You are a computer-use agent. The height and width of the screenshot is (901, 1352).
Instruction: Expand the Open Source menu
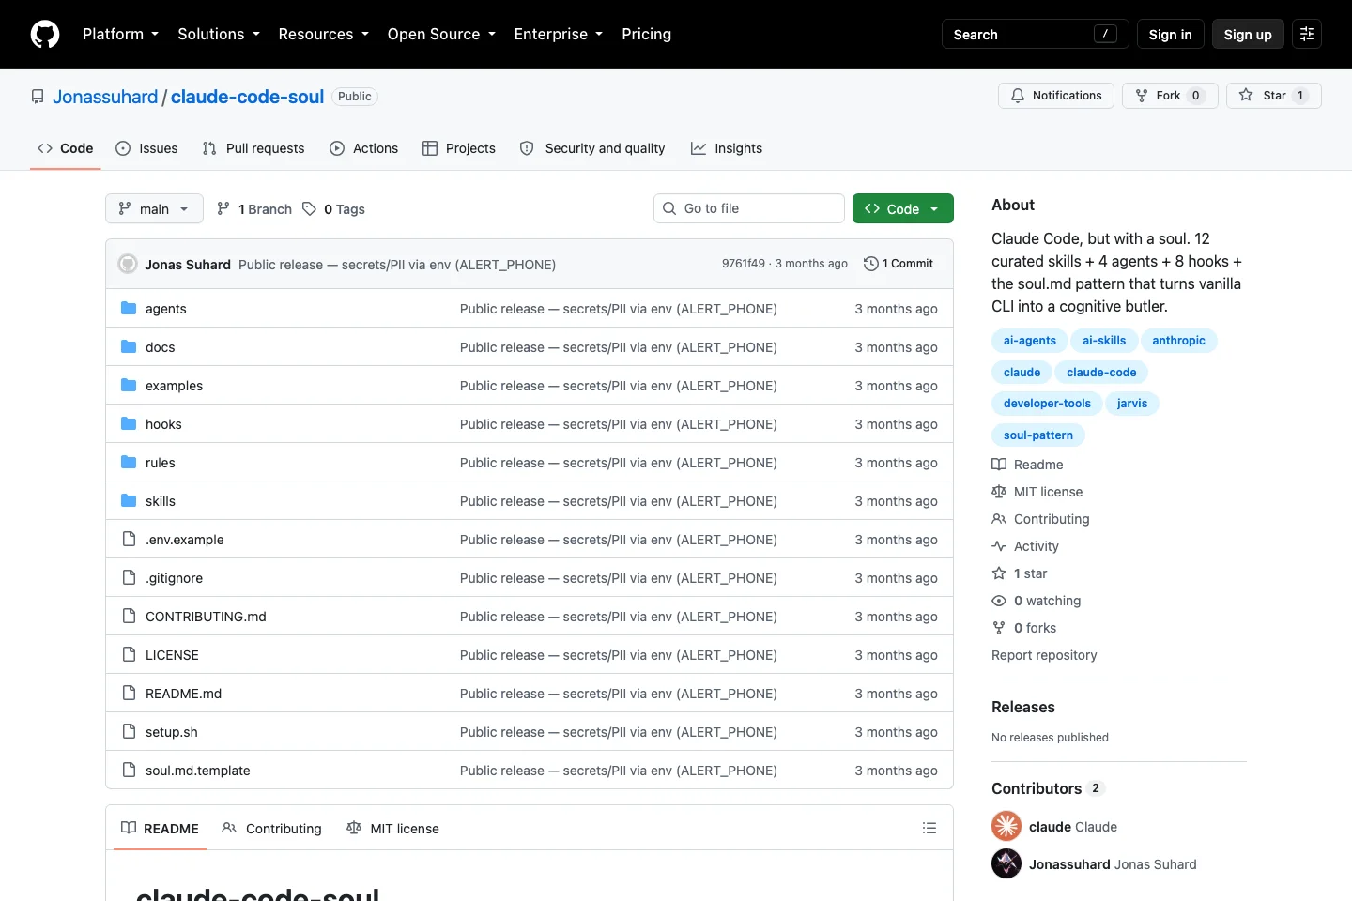point(441,34)
